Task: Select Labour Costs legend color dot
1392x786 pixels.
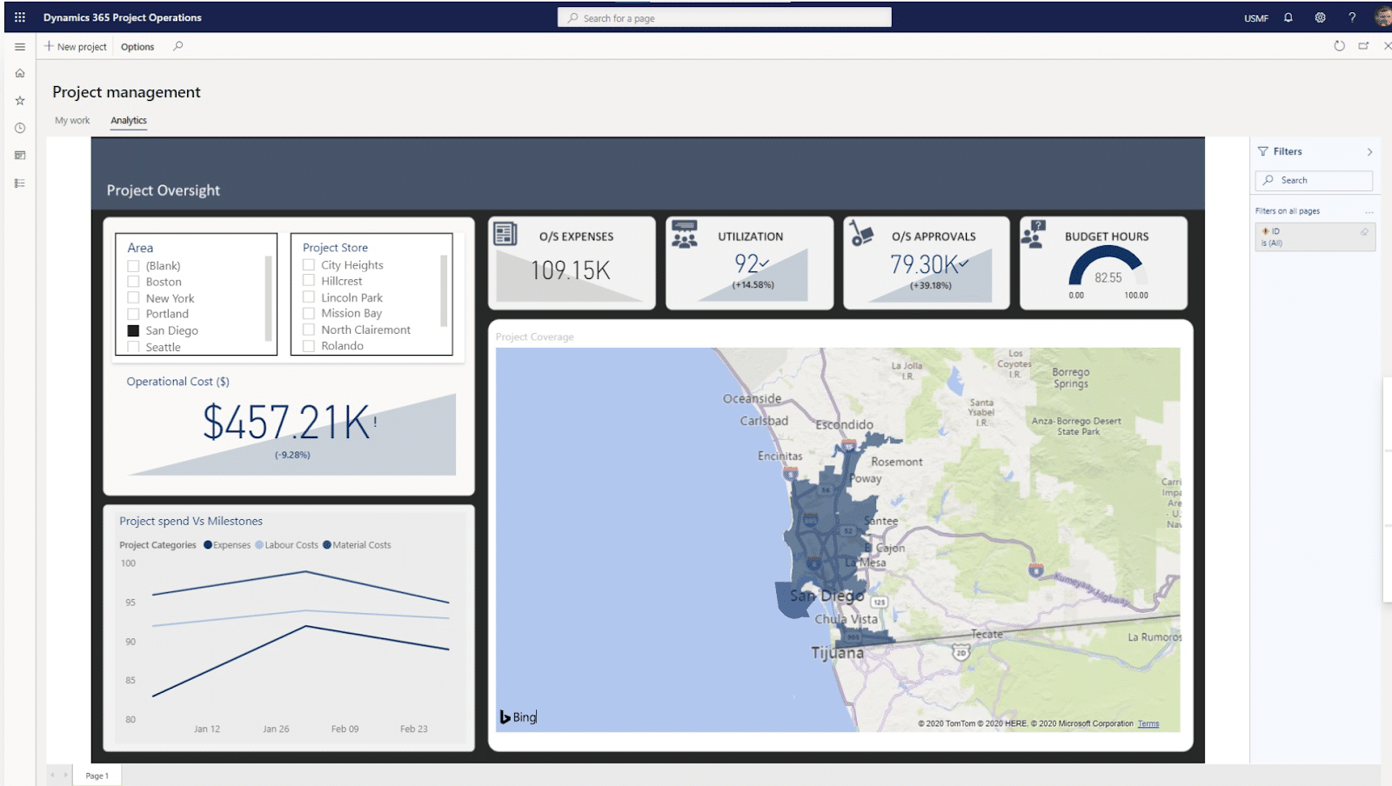Action: point(259,545)
